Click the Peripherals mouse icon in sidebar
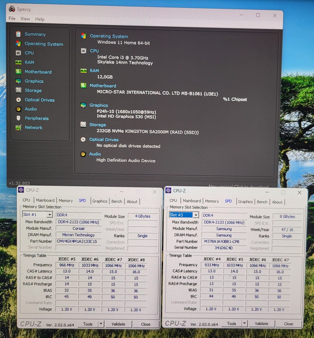 (x=19, y=118)
